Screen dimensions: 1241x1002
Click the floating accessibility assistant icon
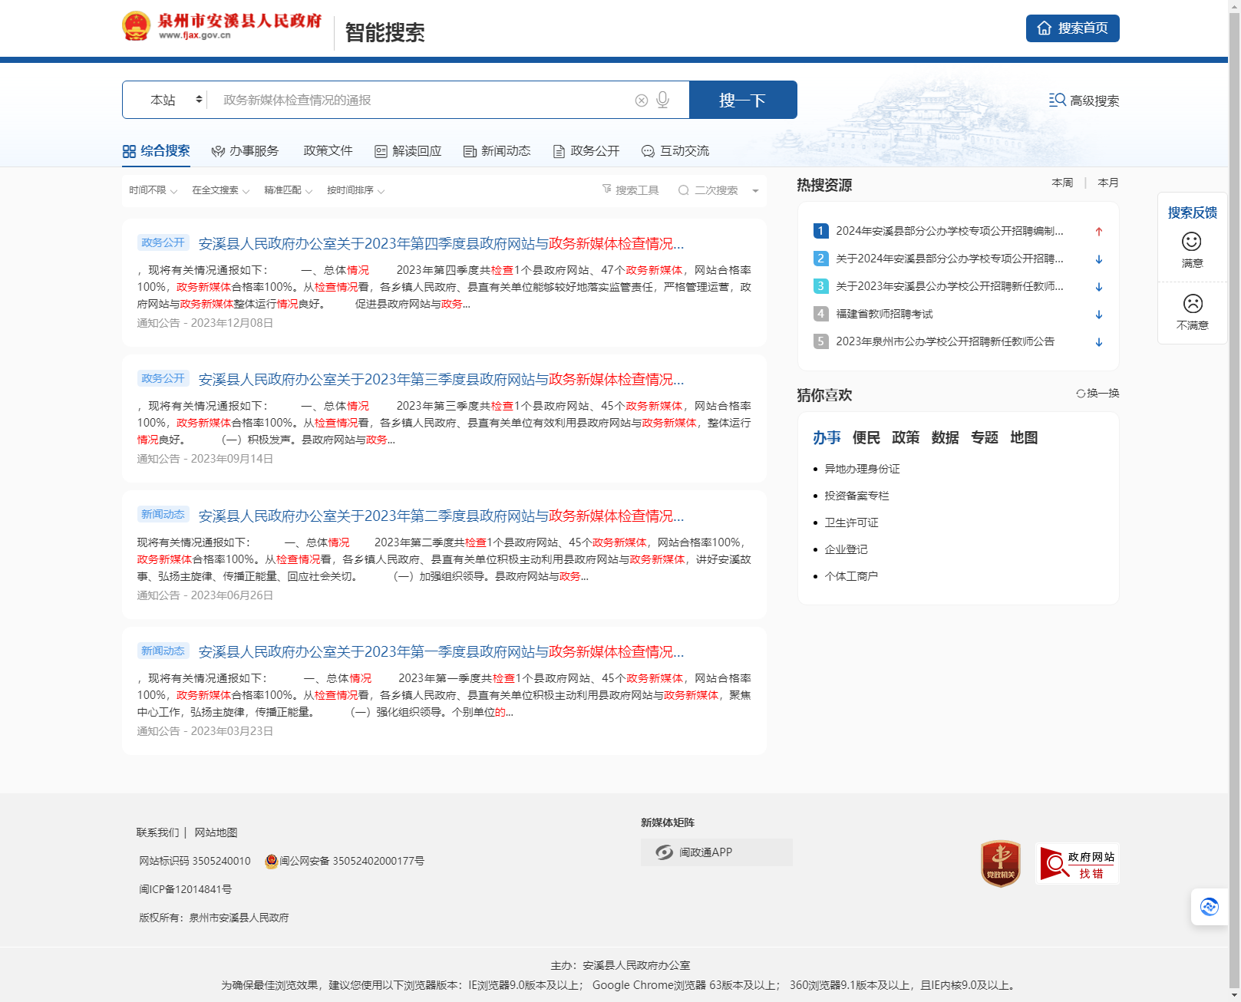click(1209, 907)
